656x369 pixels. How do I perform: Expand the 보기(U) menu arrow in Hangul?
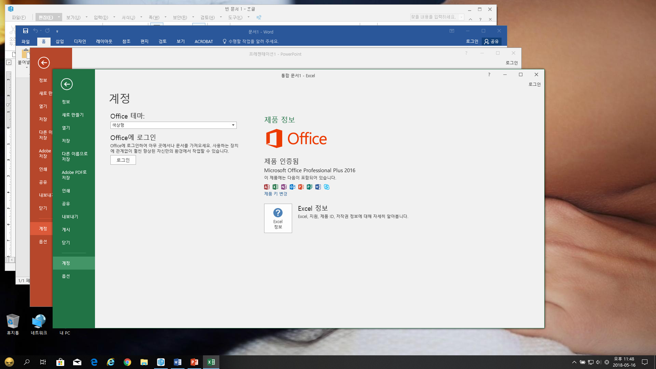pos(86,17)
